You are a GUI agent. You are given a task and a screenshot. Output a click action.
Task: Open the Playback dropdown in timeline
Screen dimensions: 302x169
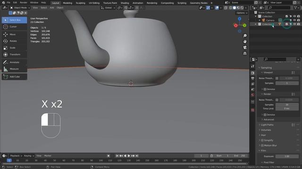pyautogui.click(x=16, y=156)
